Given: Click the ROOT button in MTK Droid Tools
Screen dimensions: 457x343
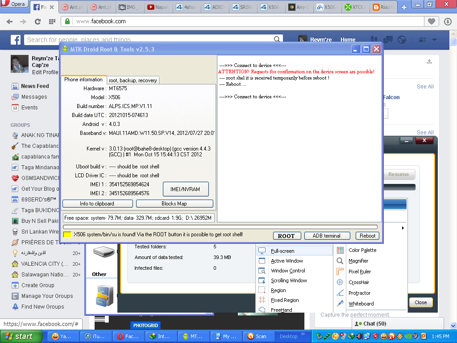Looking at the screenshot, I should point(286,236).
